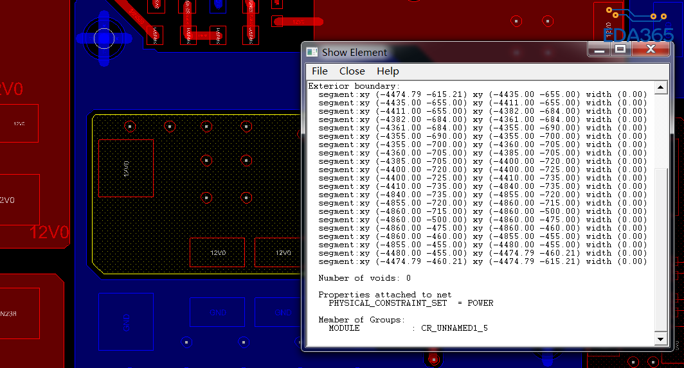Image resolution: width=684 pixels, height=368 pixels.
Task: Click the first horizontal blue GND pad
Action: point(217,312)
